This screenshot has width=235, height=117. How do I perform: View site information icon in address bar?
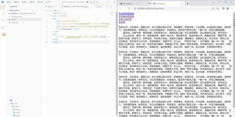tap(135, 8)
